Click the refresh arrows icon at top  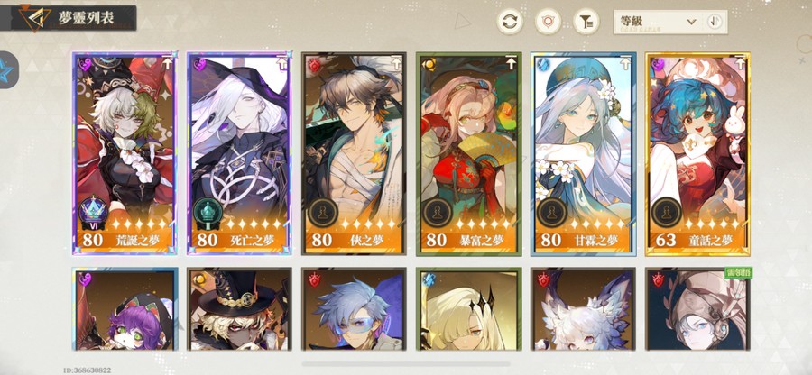(x=510, y=23)
